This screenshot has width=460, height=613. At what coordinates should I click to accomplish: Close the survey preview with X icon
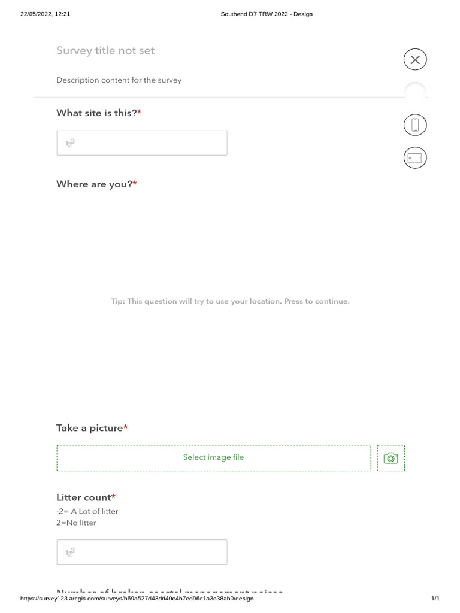tap(415, 59)
